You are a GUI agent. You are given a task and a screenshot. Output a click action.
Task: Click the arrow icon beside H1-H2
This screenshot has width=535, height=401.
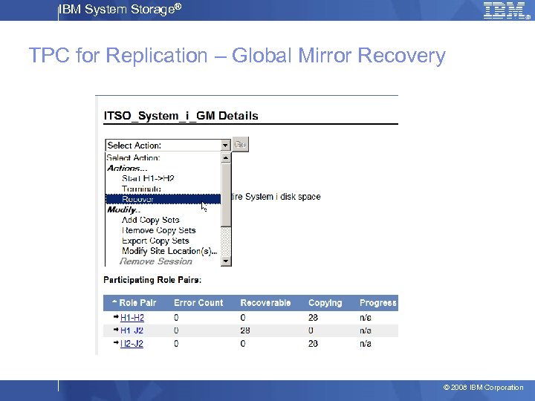tap(116, 317)
